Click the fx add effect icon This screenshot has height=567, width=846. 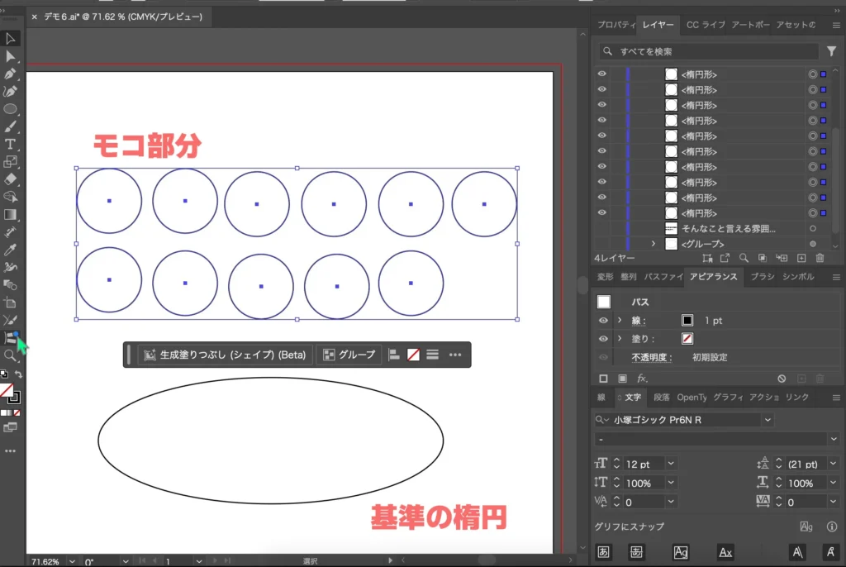(x=642, y=379)
